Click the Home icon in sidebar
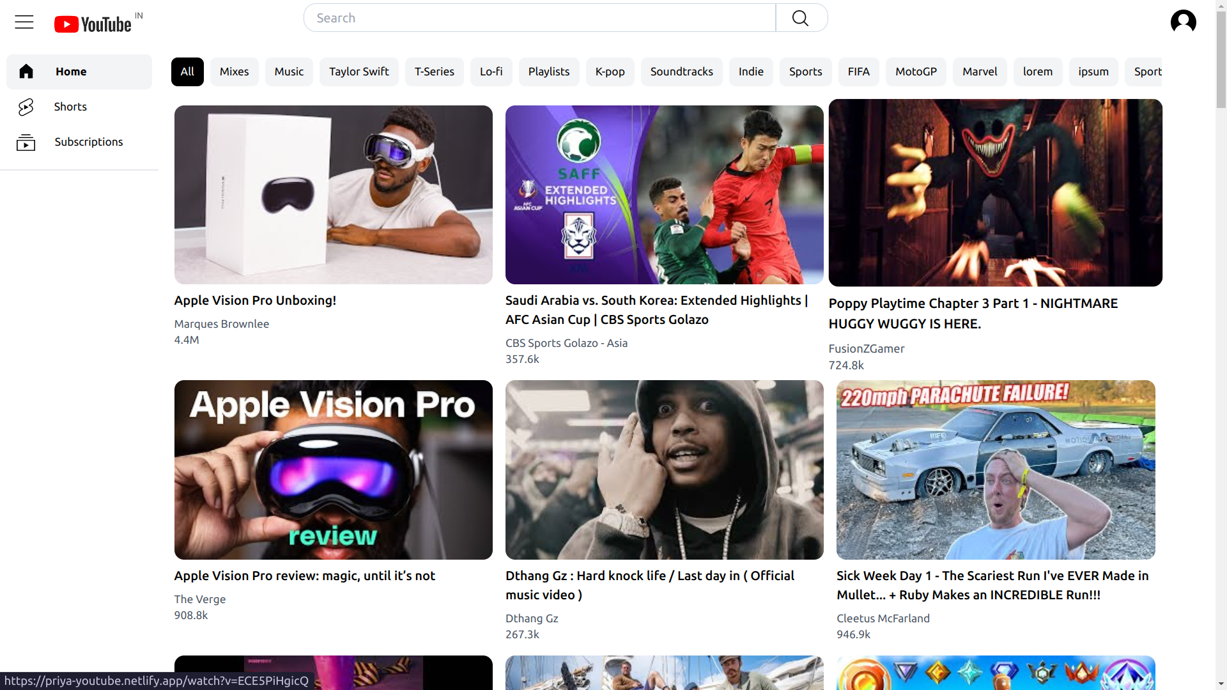Viewport: 1227px width, 690px height. (26, 72)
